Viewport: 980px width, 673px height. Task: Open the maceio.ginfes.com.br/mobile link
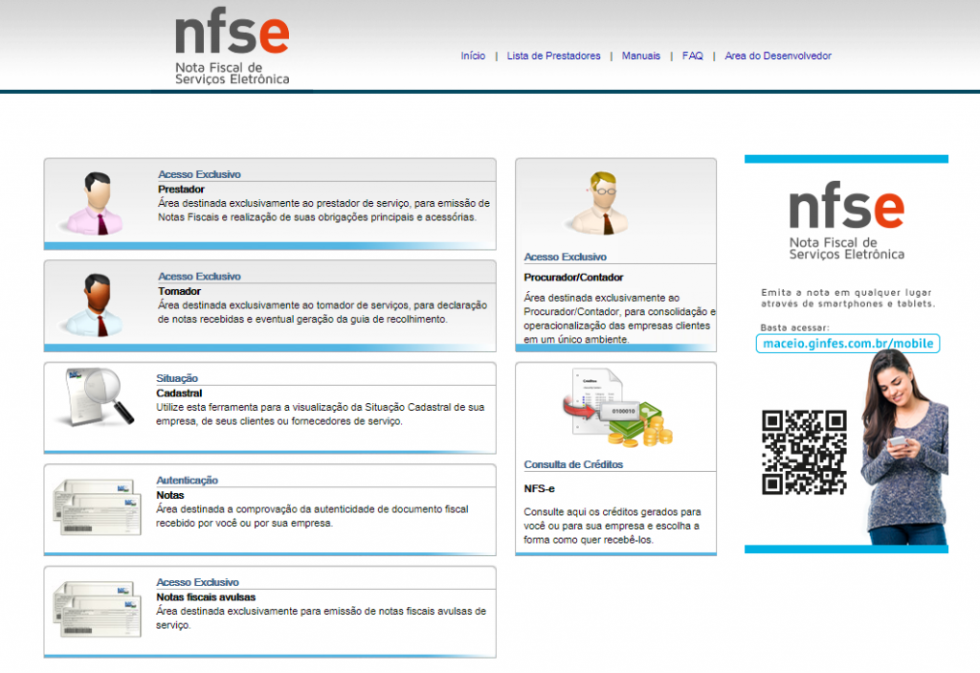click(x=847, y=344)
